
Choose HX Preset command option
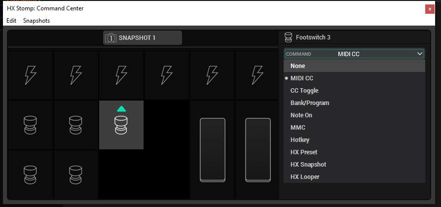[354, 152]
